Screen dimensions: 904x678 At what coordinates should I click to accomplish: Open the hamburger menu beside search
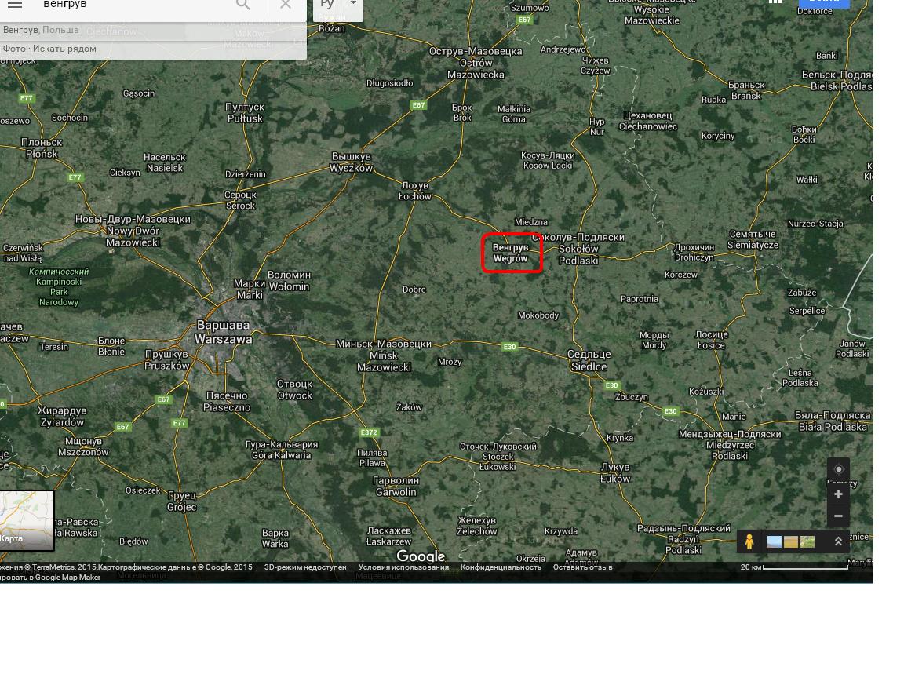[x=15, y=5]
